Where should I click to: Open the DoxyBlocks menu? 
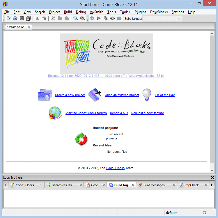[x=159, y=12]
